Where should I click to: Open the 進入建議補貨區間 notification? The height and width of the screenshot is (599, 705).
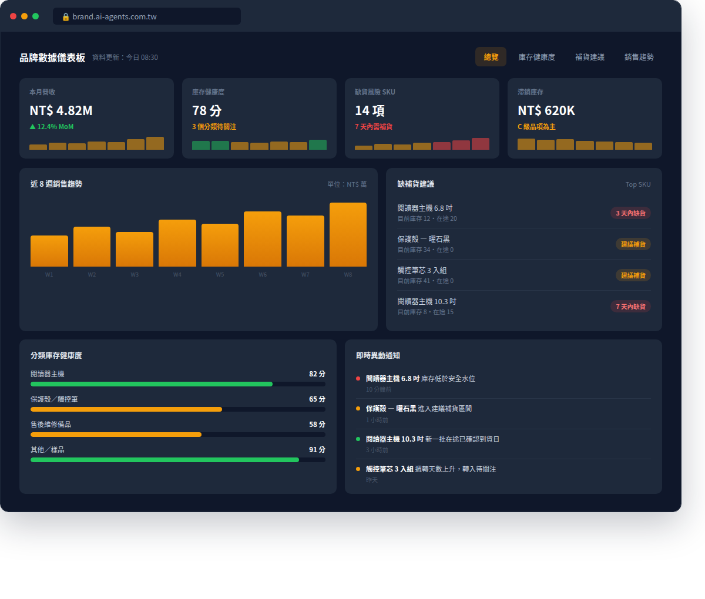(503, 413)
